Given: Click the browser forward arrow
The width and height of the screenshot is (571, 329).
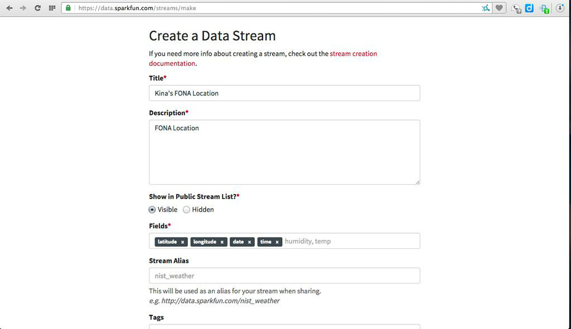Looking at the screenshot, I should 23,8.
